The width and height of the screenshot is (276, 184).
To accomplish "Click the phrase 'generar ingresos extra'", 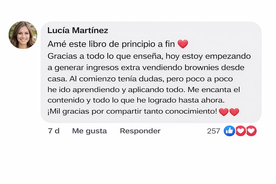I will pyautogui.click(x=93, y=67).
